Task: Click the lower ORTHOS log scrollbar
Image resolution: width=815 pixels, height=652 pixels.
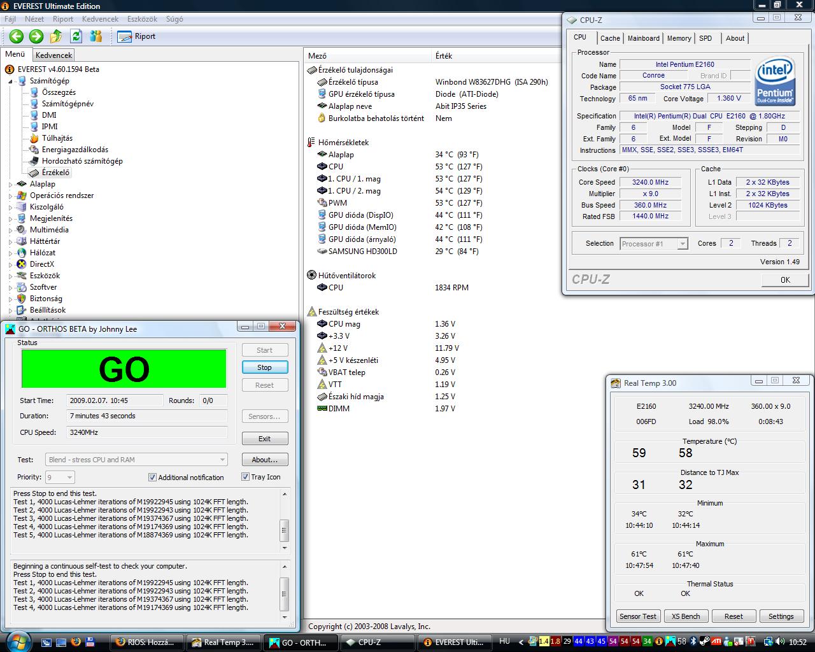Action: click(285, 591)
